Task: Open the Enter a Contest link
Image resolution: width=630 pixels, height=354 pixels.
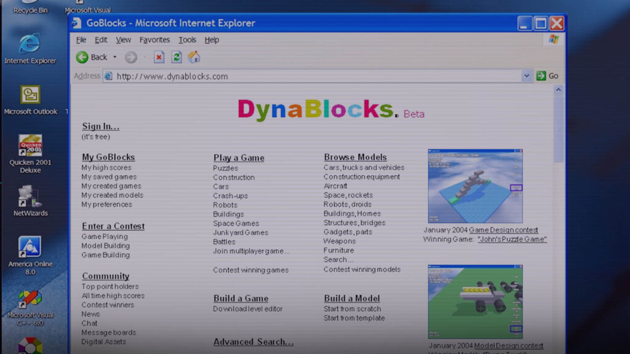Action: pyautogui.click(x=113, y=226)
